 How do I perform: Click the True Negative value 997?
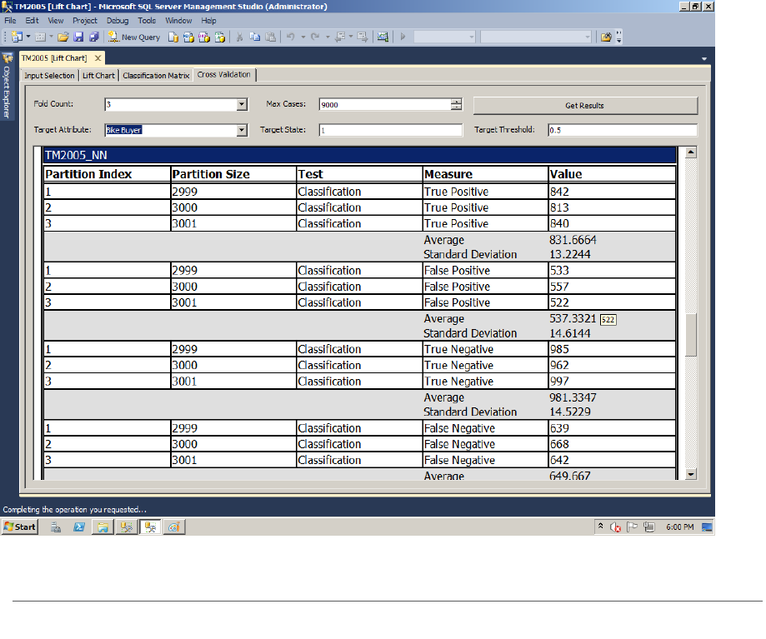point(558,382)
